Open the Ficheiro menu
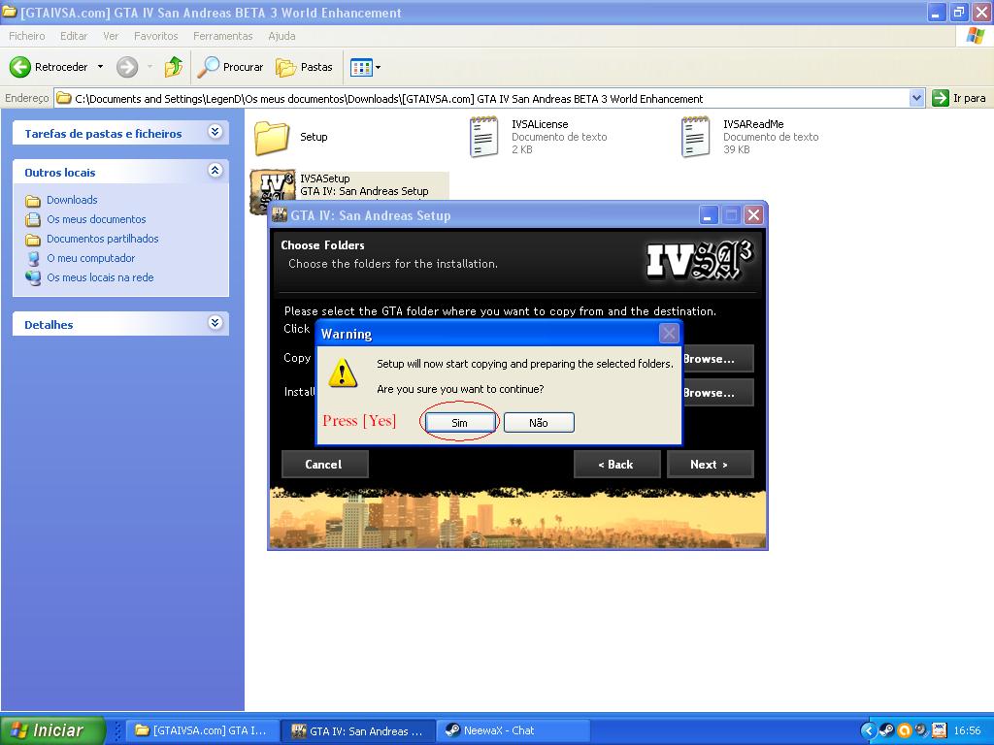 pyautogui.click(x=26, y=36)
